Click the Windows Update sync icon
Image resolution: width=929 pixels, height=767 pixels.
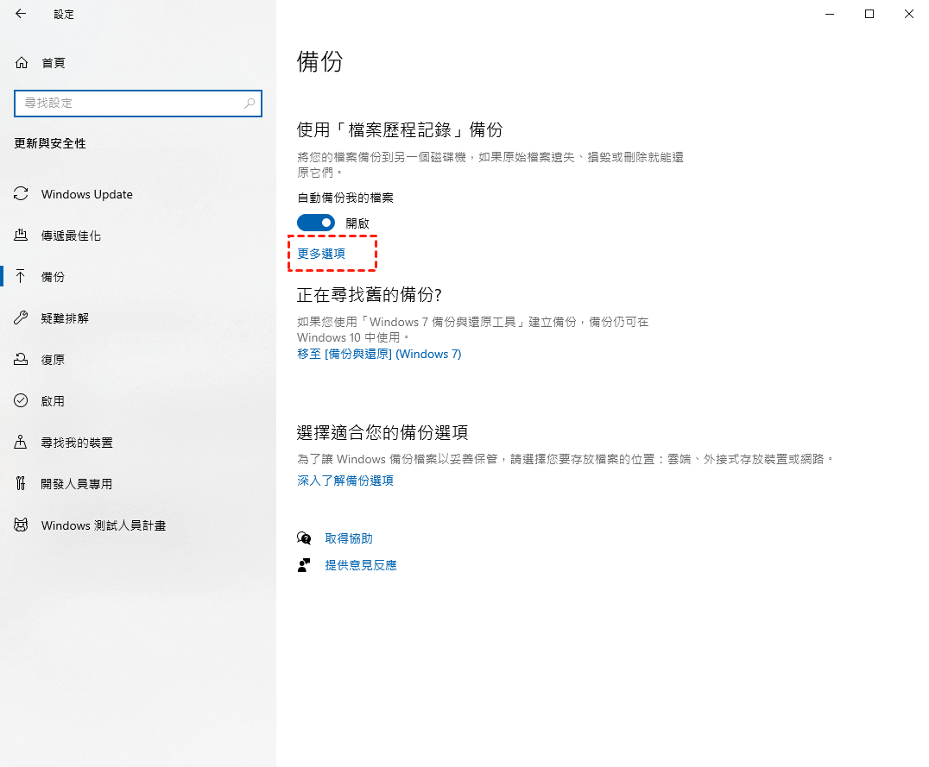(x=22, y=194)
